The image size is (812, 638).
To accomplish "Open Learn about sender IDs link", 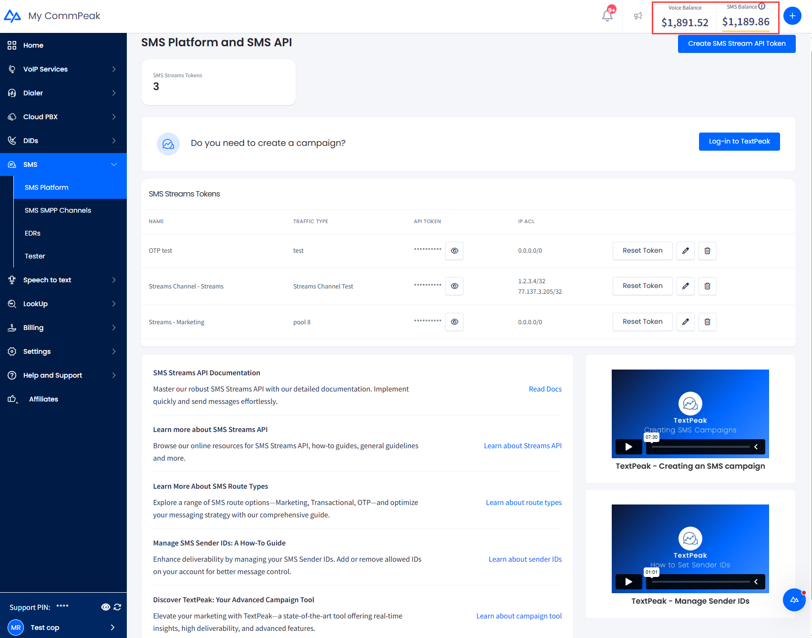I will (525, 559).
